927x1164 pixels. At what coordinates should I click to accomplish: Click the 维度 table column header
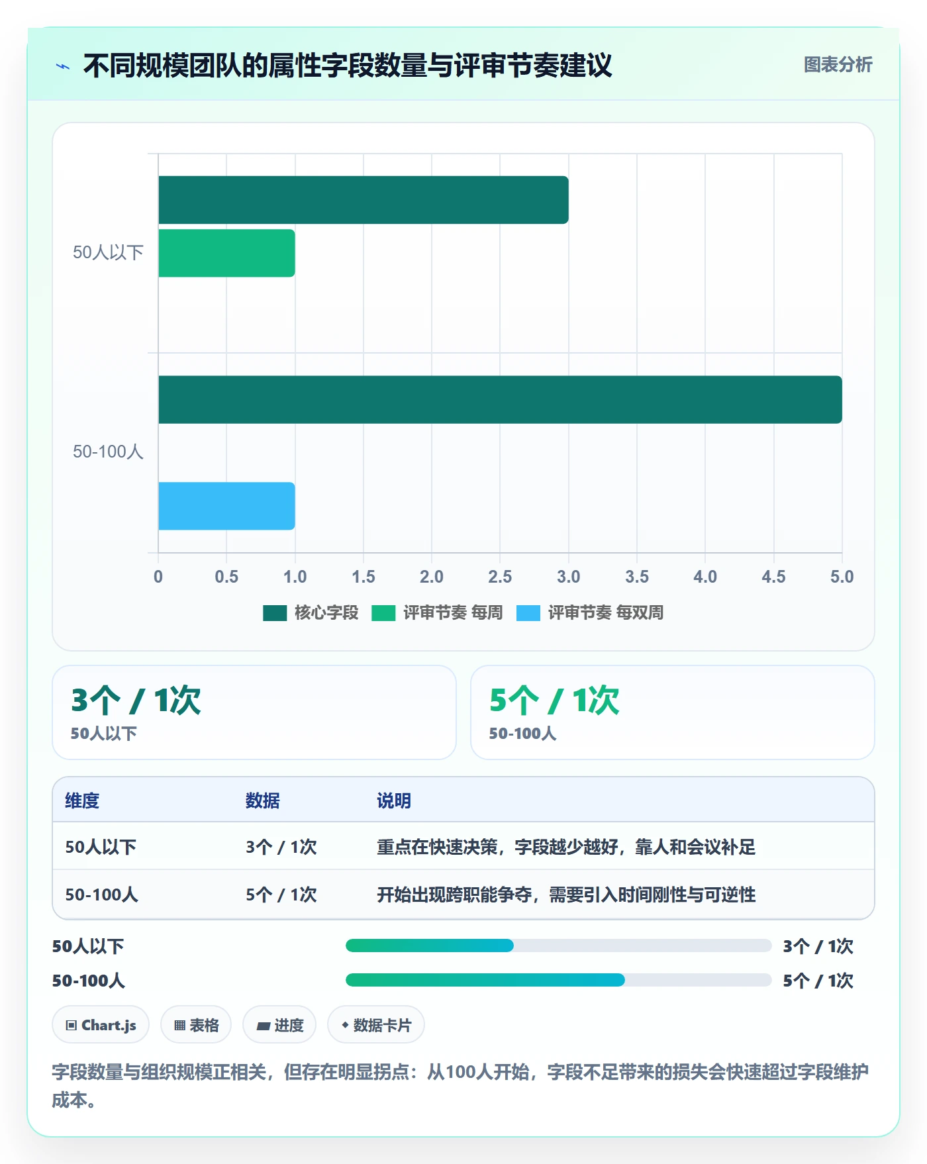pyautogui.click(x=82, y=800)
